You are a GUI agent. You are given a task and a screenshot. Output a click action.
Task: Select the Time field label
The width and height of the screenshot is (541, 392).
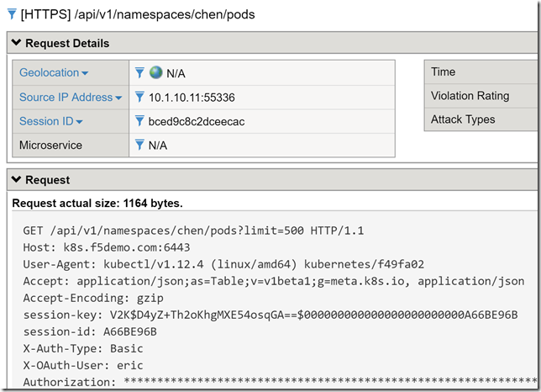pos(443,72)
